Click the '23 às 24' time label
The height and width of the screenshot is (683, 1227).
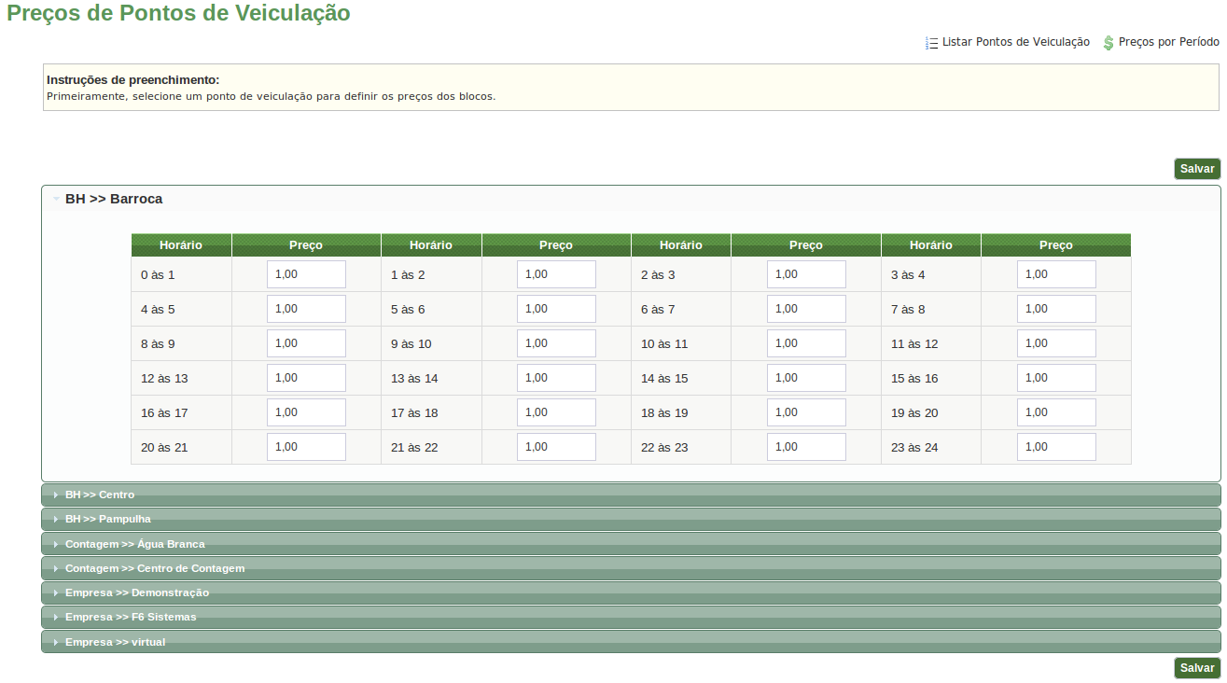point(914,448)
